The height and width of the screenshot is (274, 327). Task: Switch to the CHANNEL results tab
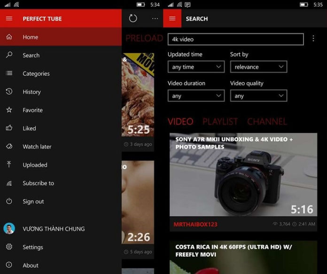pyautogui.click(x=267, y=121)
